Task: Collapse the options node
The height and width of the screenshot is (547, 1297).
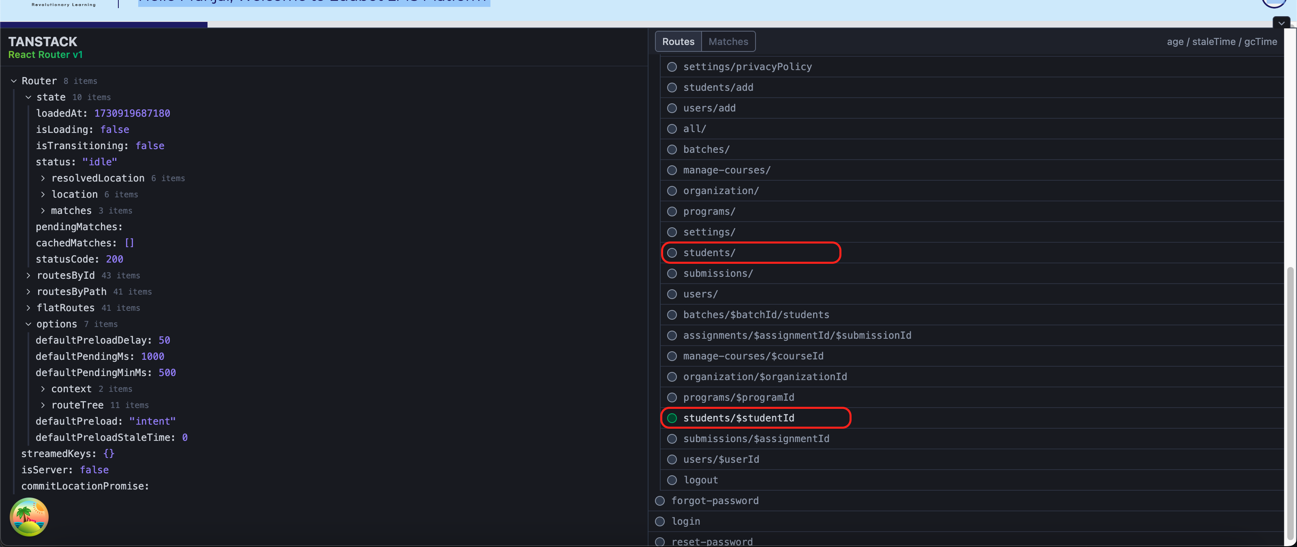Action: click(29, 324)
